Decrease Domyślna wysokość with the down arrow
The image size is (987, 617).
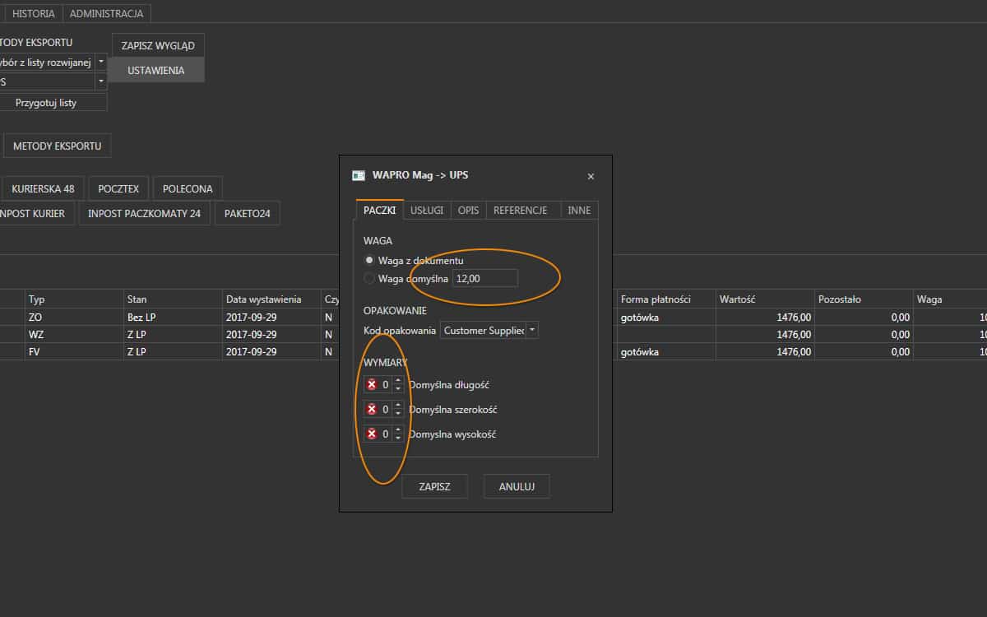(398, 438)
